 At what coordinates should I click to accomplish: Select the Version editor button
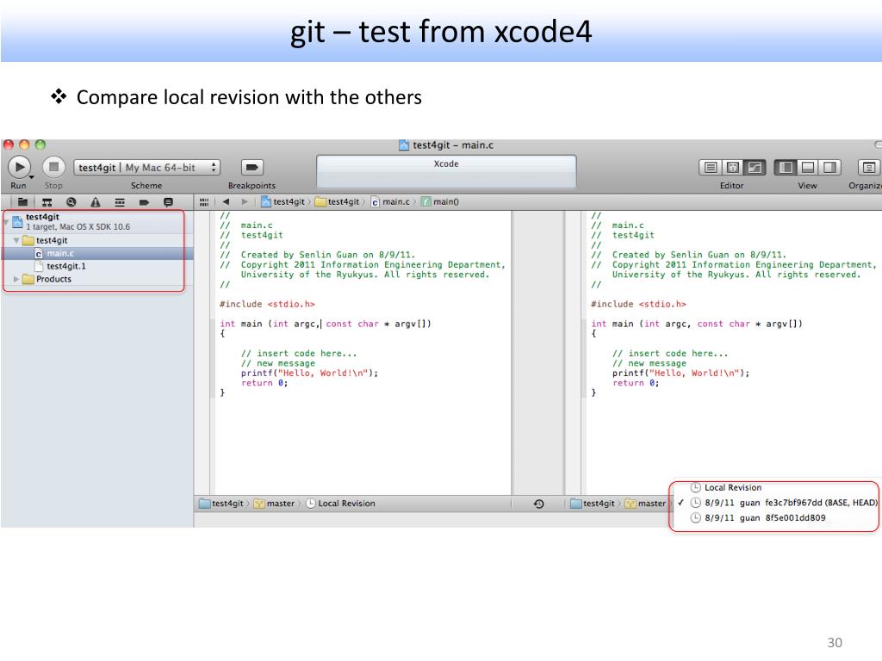point(755,168)
